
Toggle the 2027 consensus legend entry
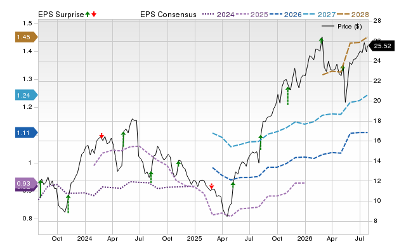[x=319, y=15]
